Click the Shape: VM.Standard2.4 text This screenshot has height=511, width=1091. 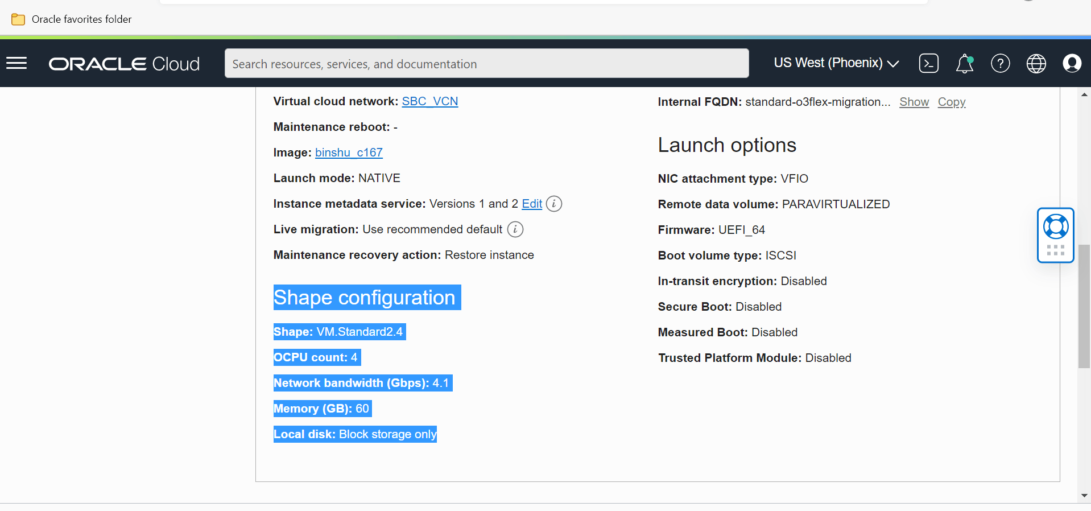click(338, 332)
